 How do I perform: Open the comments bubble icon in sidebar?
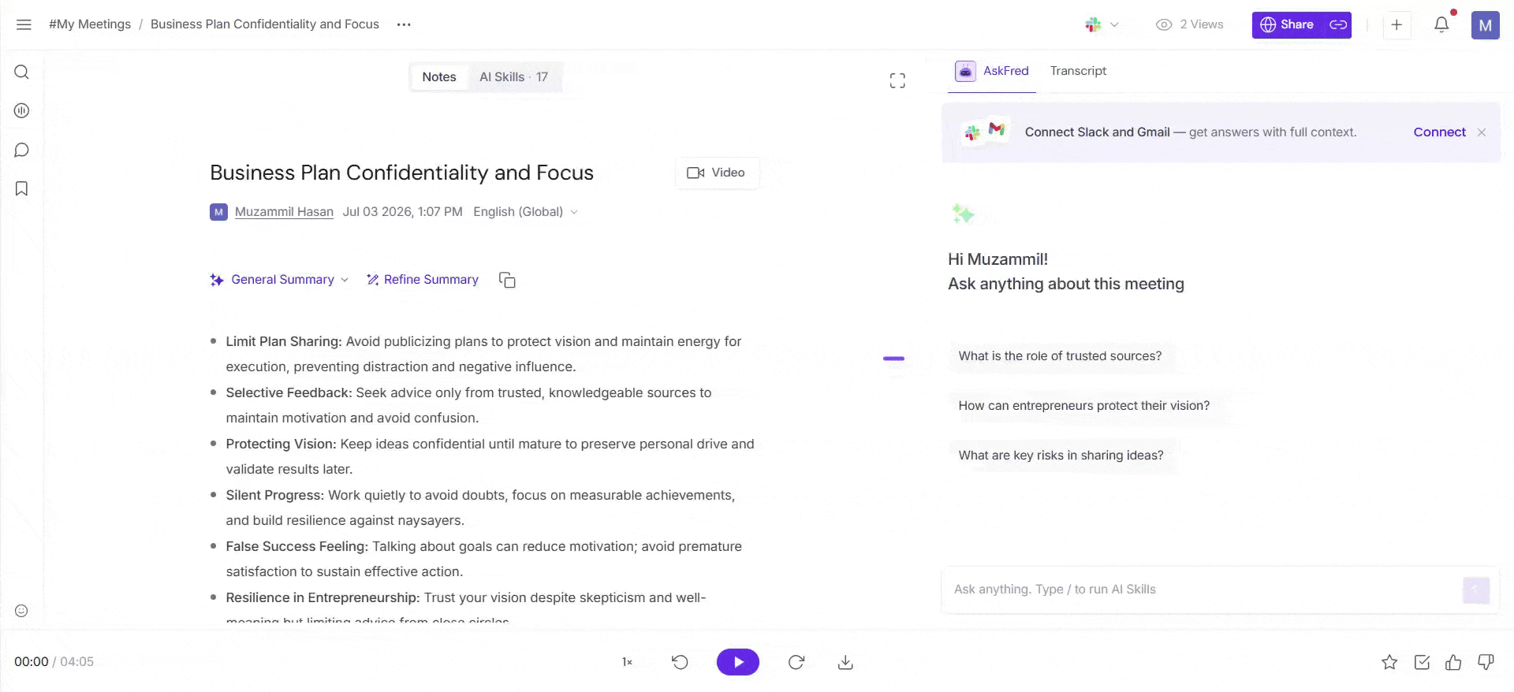click(22, 150)
